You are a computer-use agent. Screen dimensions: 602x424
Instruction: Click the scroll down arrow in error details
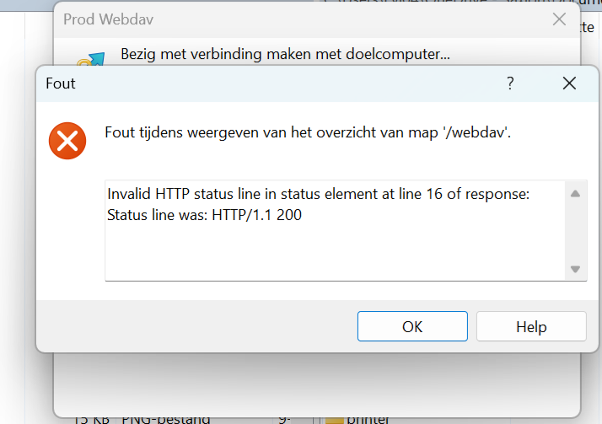pos(576,269)
